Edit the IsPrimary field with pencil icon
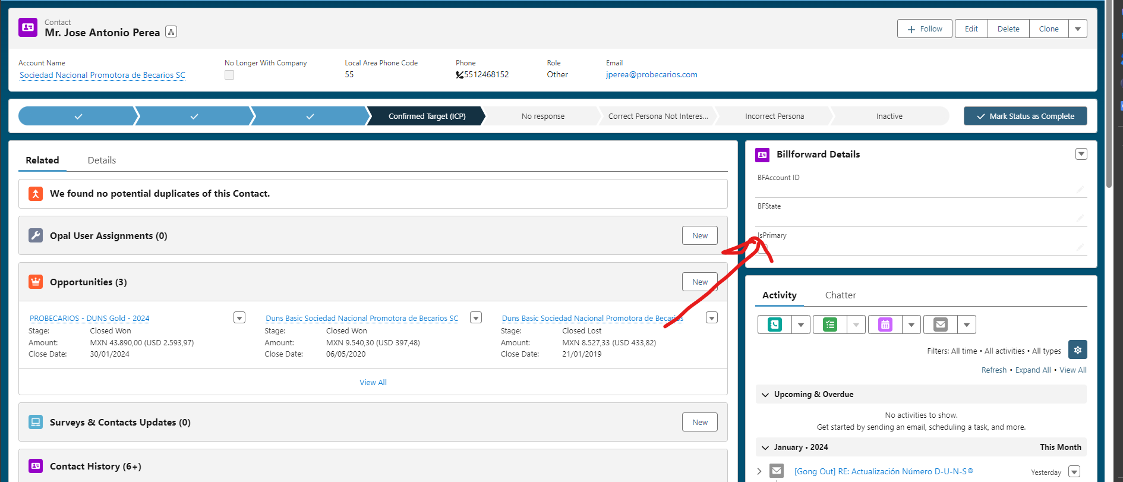Image resolution: width=1123 pixels, height=482 pixels. pyautogui.click(x=1080, y=247)
